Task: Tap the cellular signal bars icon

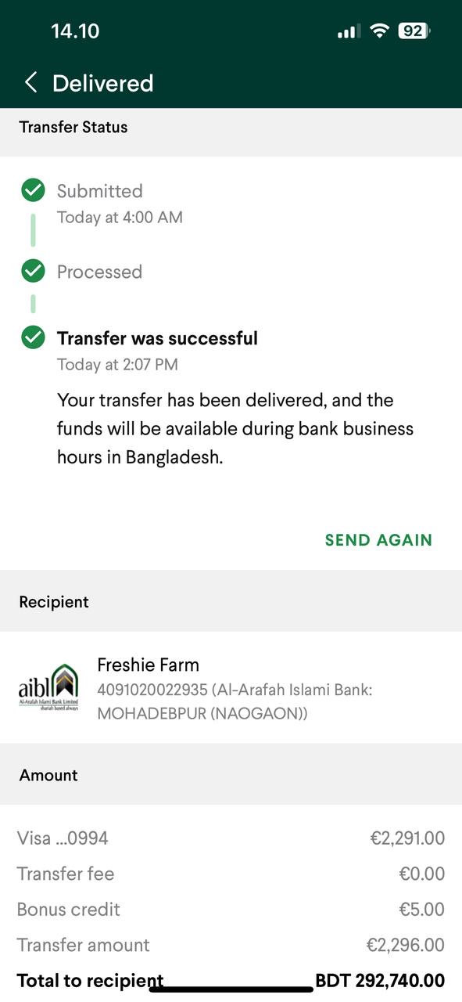Action: coord(349,31)
